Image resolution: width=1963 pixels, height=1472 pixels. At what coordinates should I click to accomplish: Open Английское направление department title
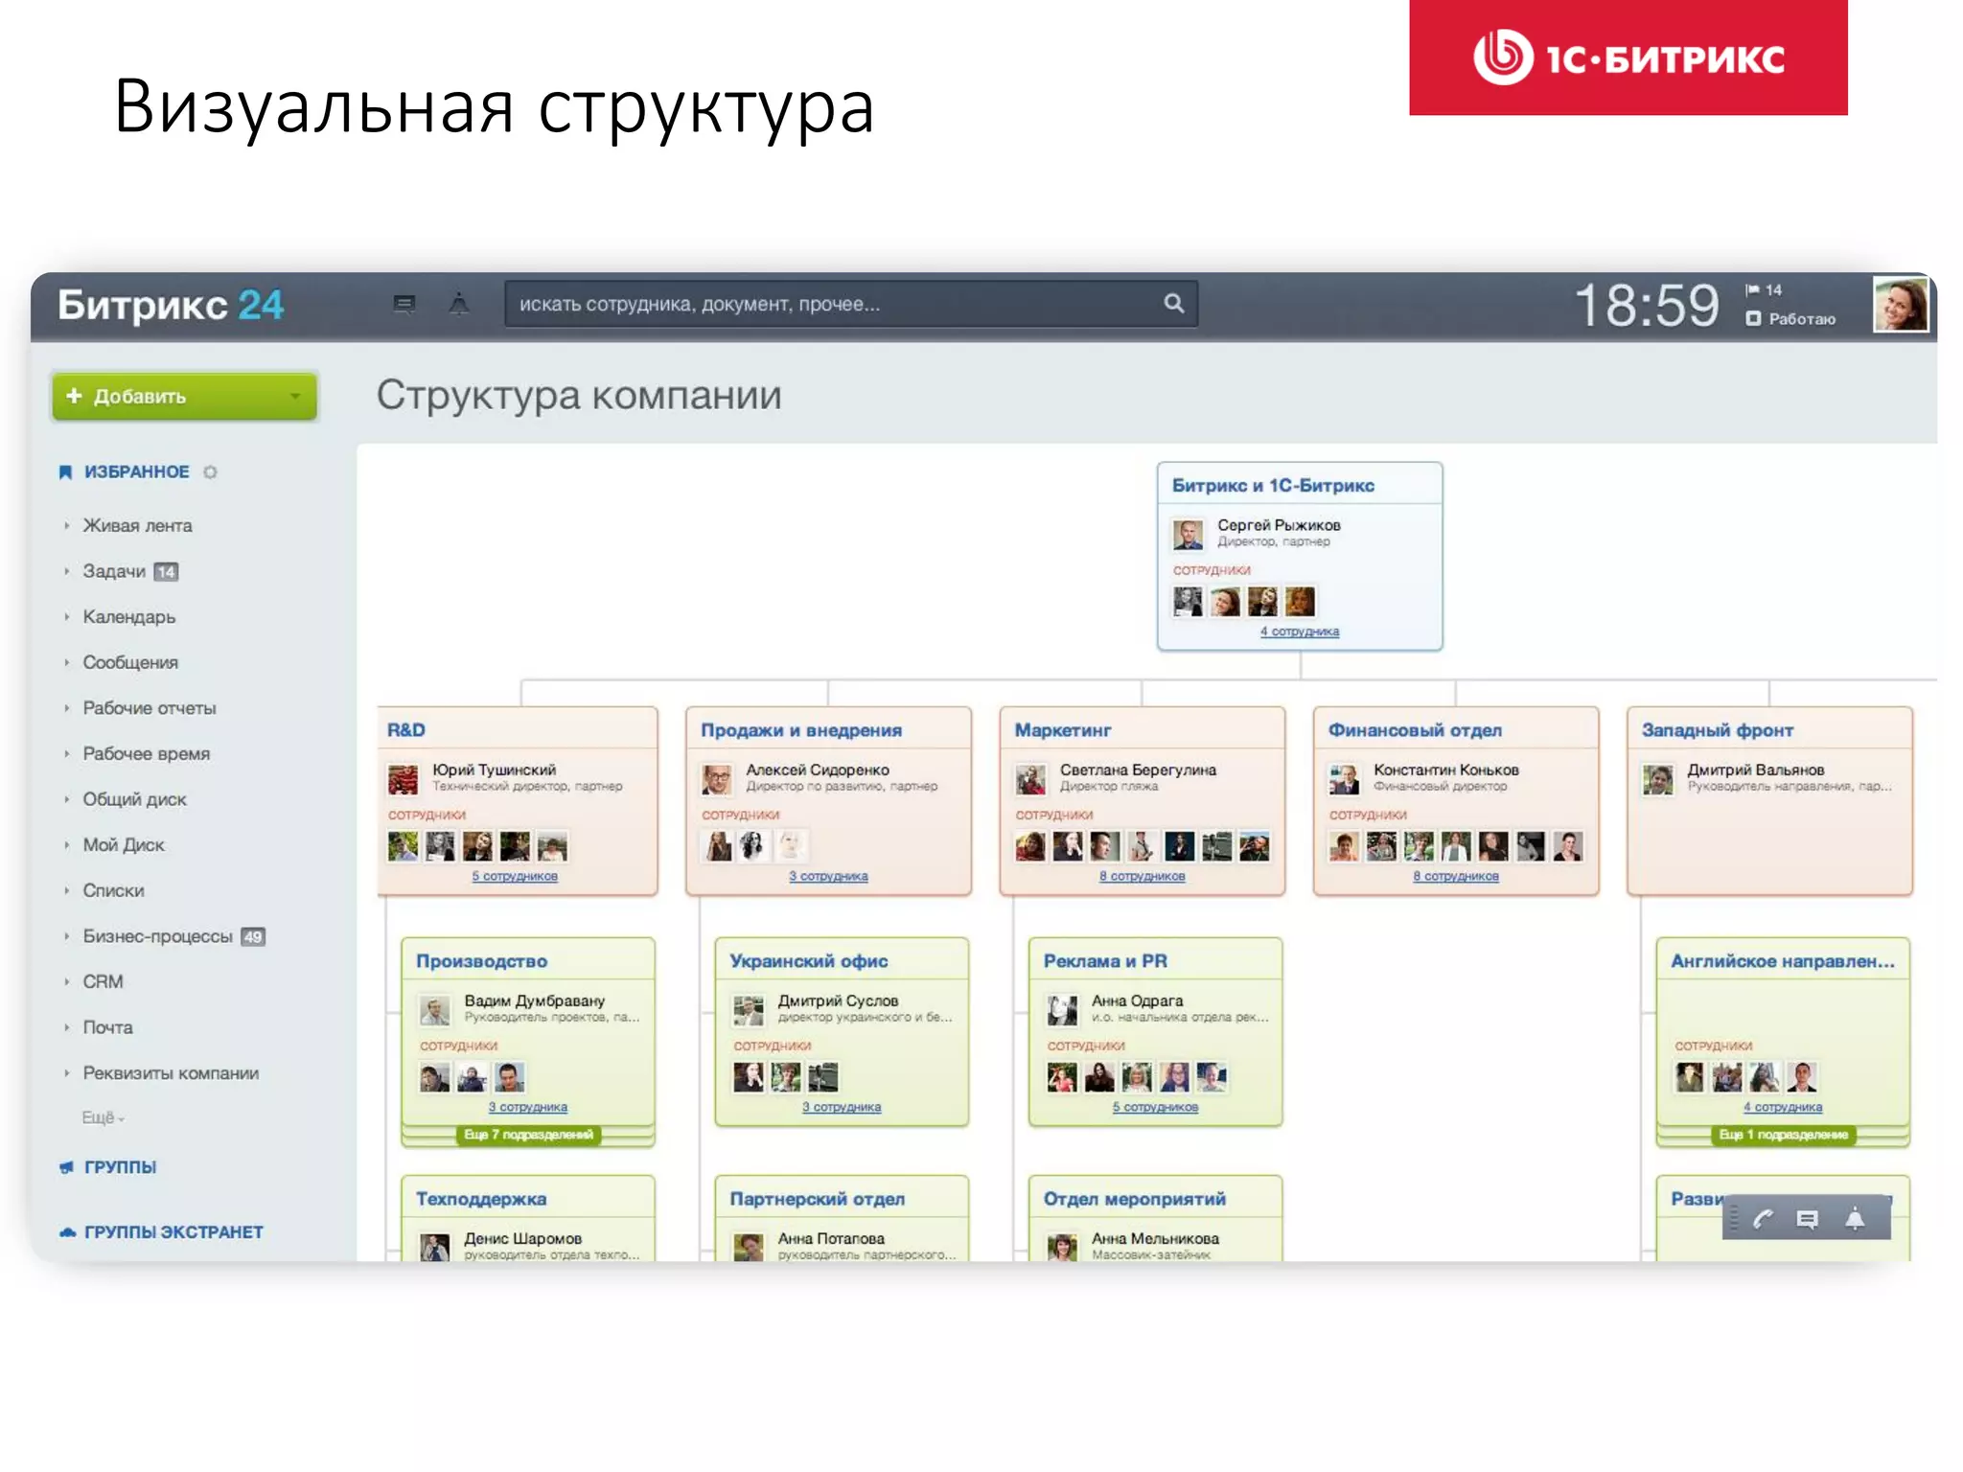[1783, 961]
